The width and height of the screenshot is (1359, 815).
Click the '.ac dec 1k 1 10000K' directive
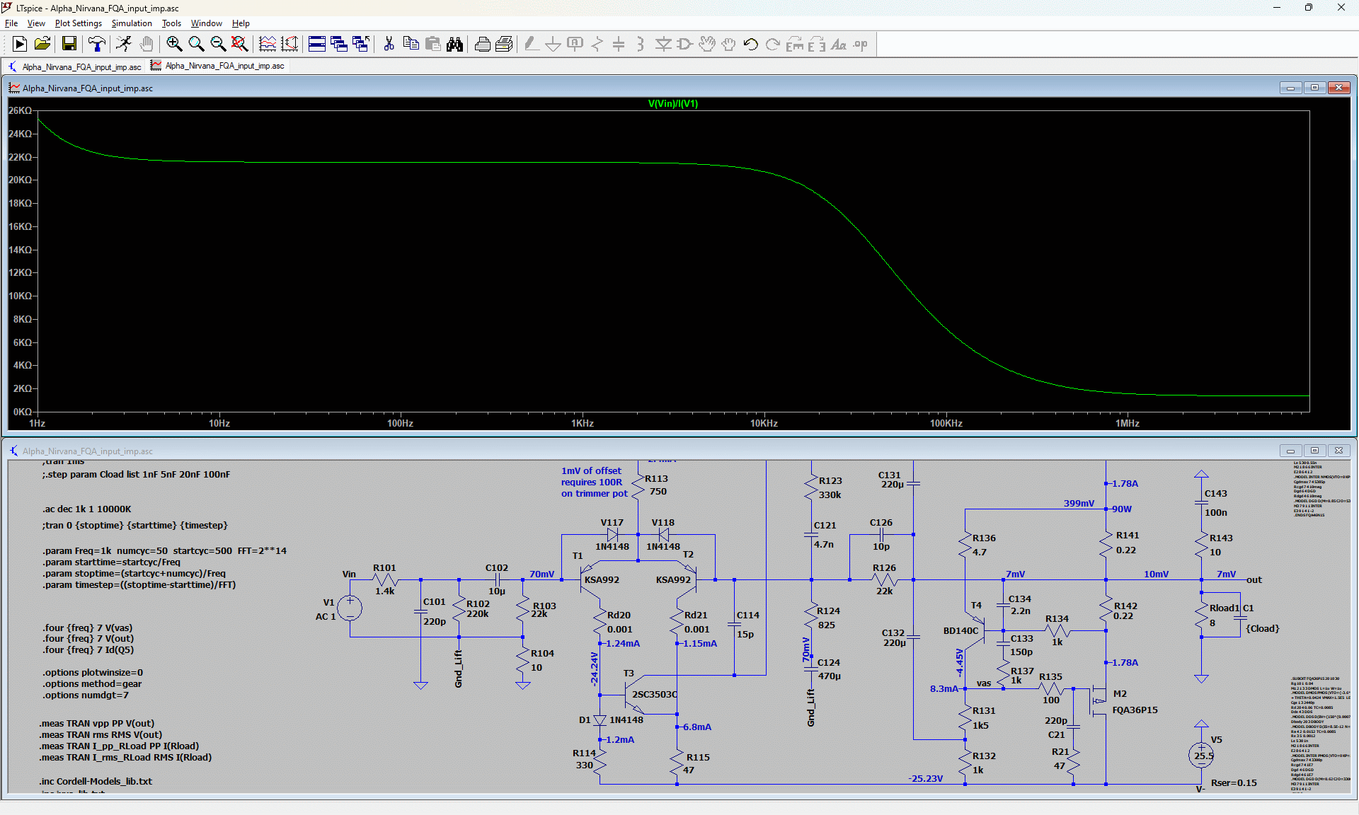click(x=86, y=509)
